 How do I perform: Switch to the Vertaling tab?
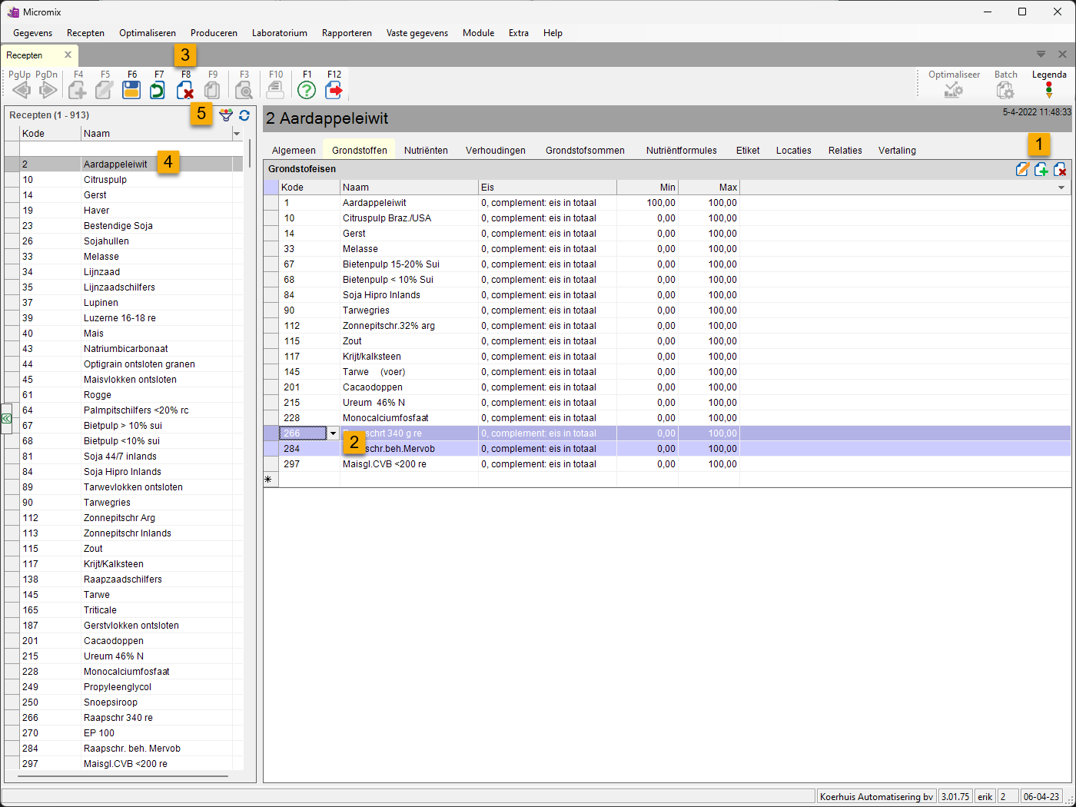tap(897, 151)
